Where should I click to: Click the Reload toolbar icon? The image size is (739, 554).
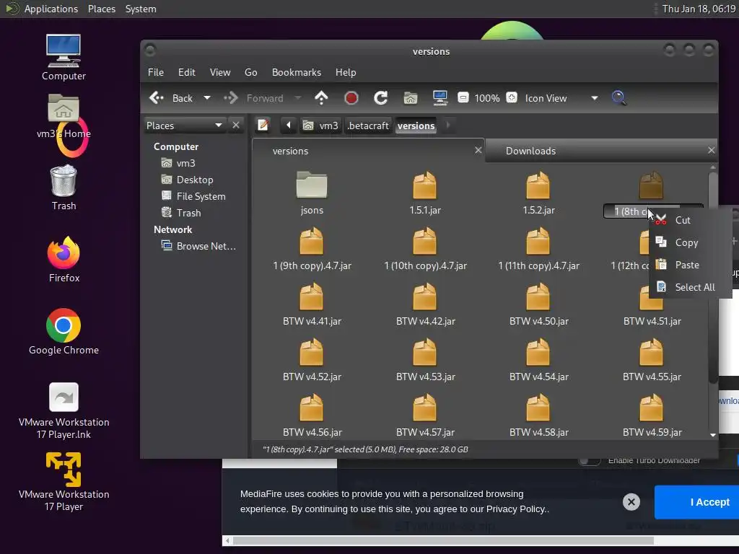pyautogui.click(x=381, y=98)
